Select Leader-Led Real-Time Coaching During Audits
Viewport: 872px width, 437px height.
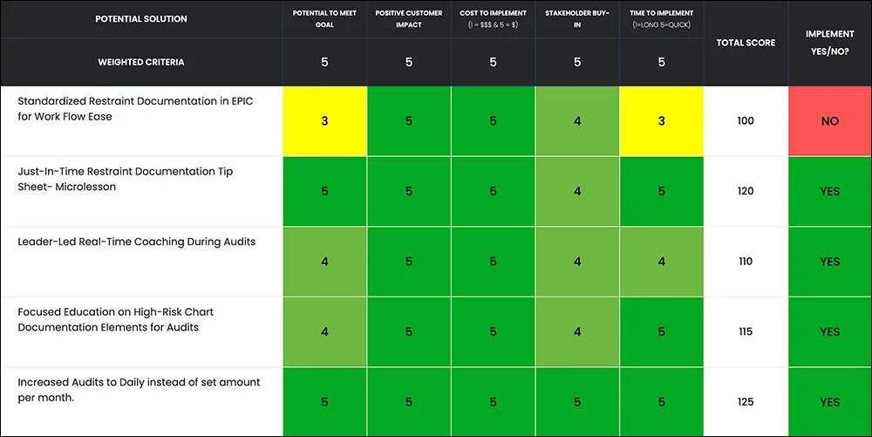point(137,242)
